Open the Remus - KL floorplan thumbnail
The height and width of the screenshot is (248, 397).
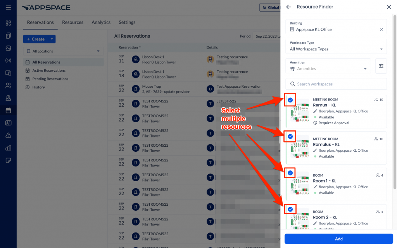[300, 110]
